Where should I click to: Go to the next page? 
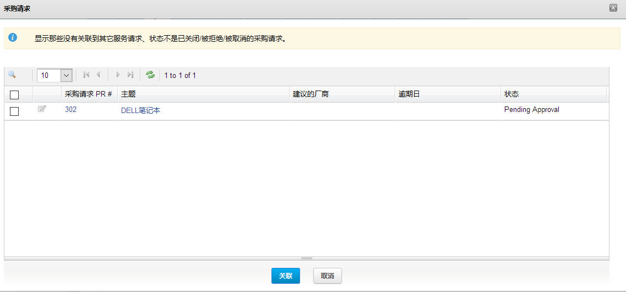(x=118, y=75)
